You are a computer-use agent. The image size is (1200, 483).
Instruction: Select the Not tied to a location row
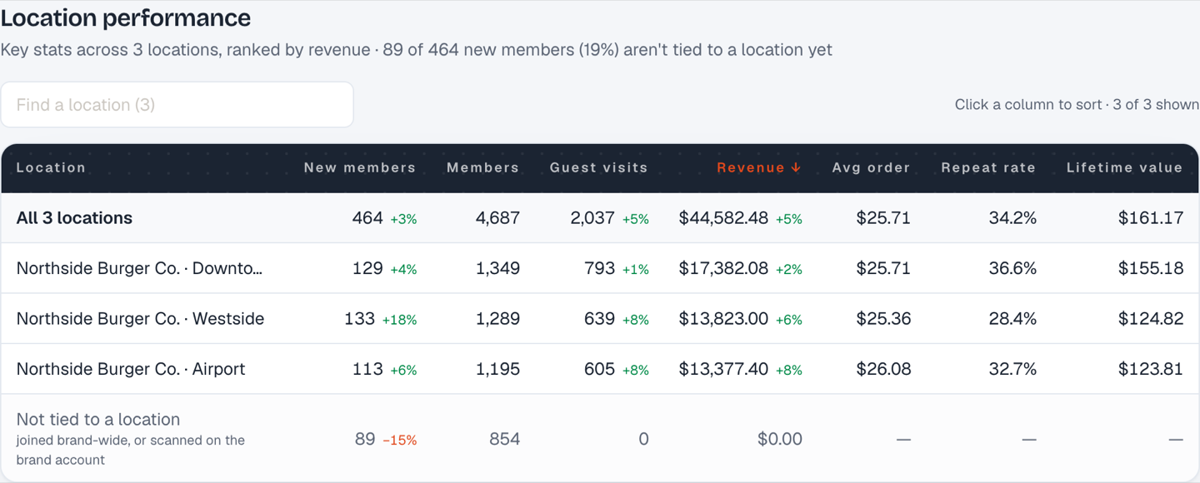pyautogui.click(x=600, y=438)
